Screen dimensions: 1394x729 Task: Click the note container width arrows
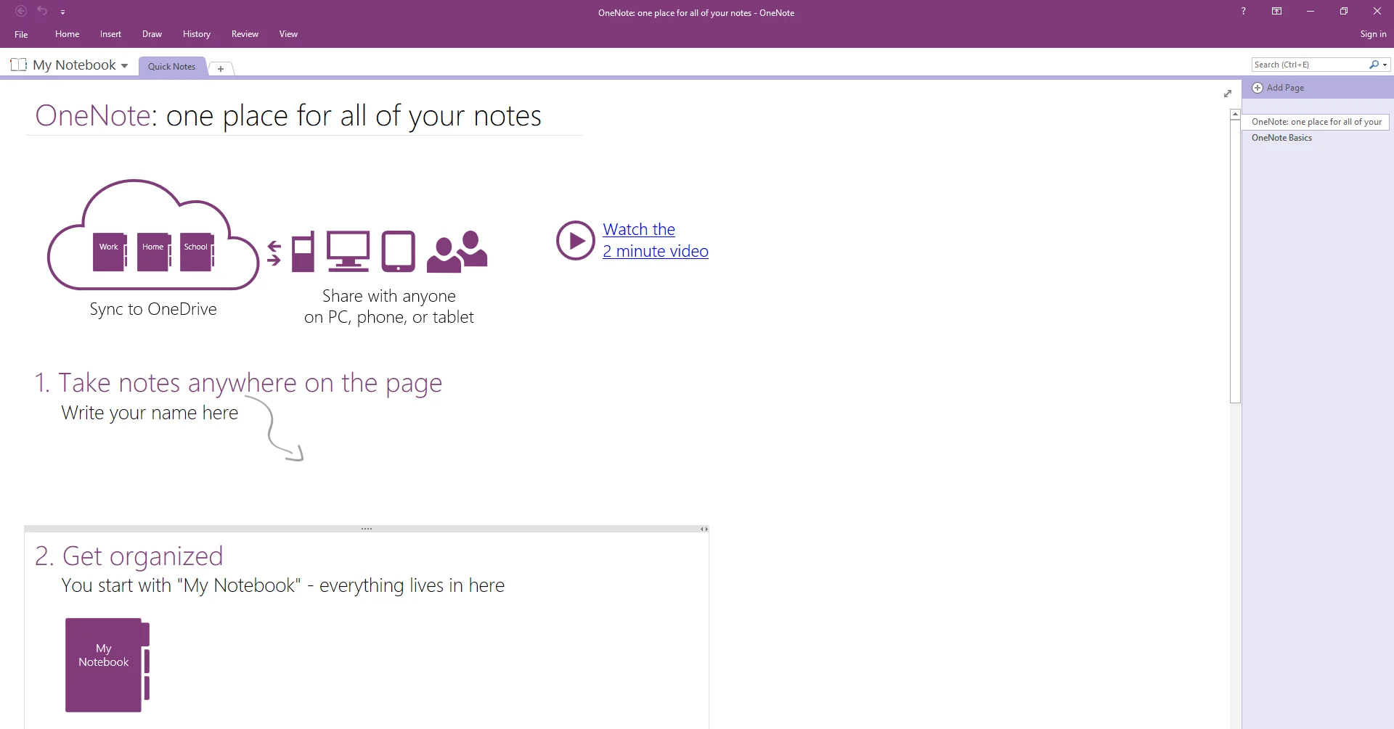coord(704,529)
